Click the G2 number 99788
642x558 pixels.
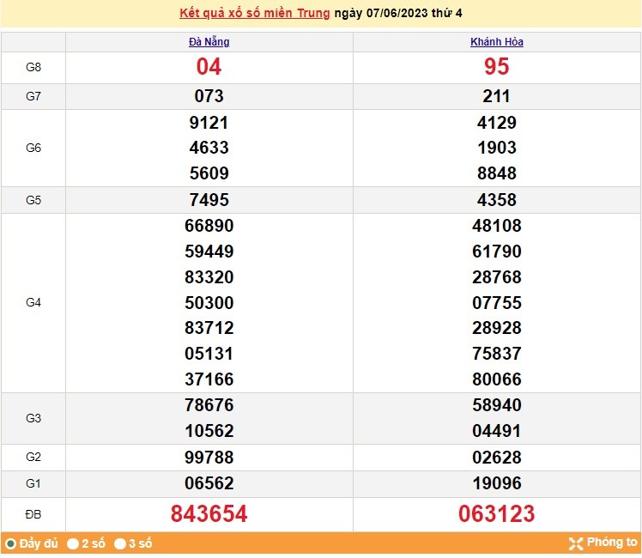[209, 458]
